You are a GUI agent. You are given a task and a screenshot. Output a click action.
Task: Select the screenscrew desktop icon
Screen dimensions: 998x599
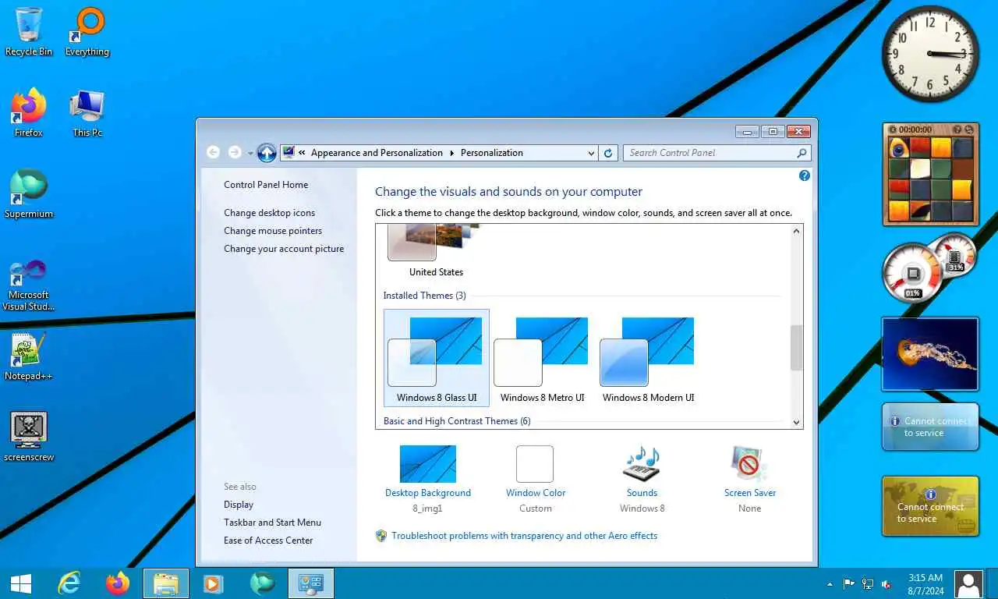tap(29, 437)
